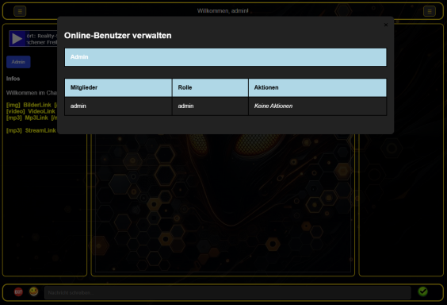Screen dimensions: 447x305
Task: Click the StreamLink text in Infos
Action: coord(40,130)
